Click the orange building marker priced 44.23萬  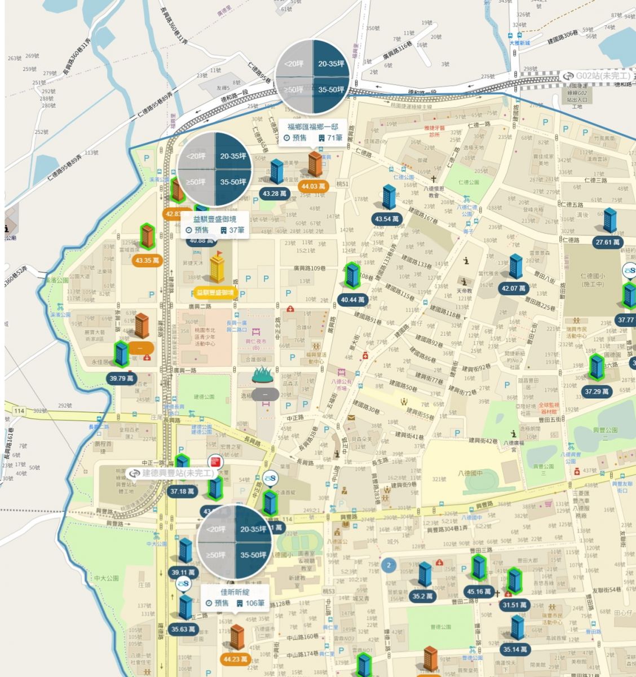tap(237, 638)
